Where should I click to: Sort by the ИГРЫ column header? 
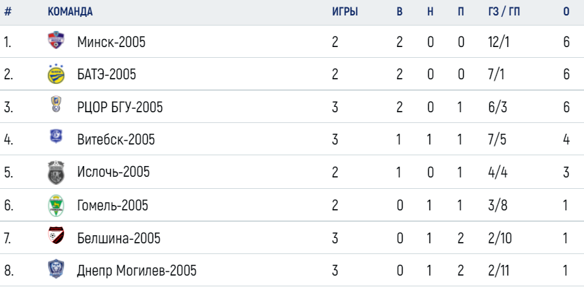(345, 12)
